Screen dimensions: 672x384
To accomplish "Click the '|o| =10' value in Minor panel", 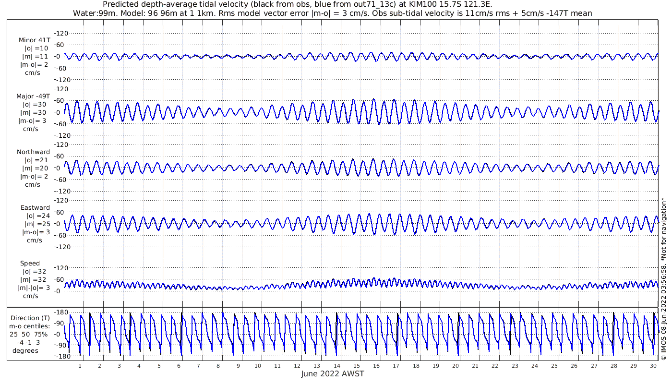I will [x=36, y=48].
